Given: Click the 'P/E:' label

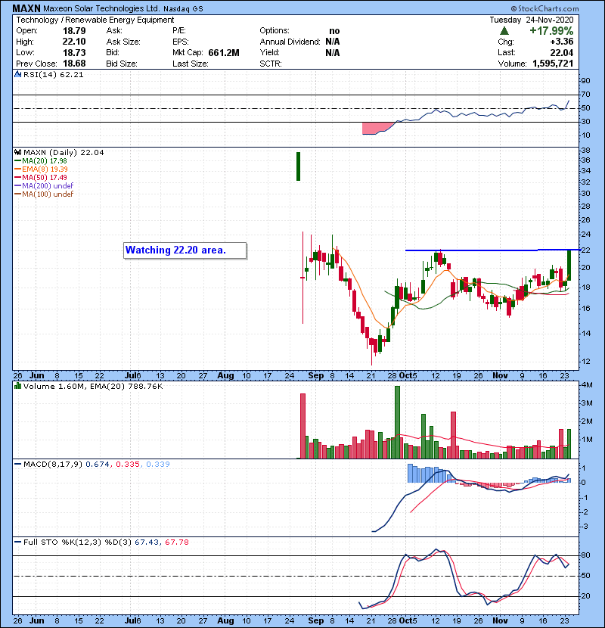Looking at the screenshot, I should [179, 31].
